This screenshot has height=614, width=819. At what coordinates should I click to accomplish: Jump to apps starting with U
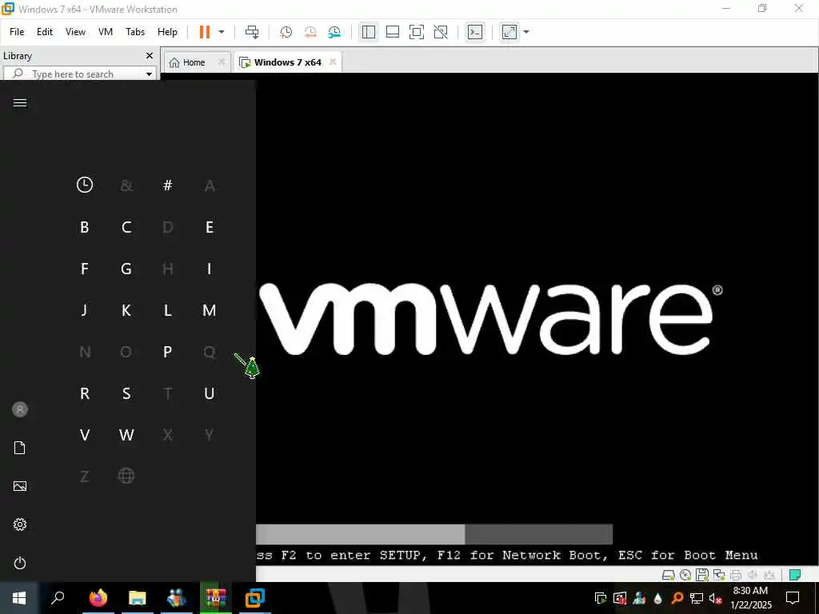pos(210,393)
